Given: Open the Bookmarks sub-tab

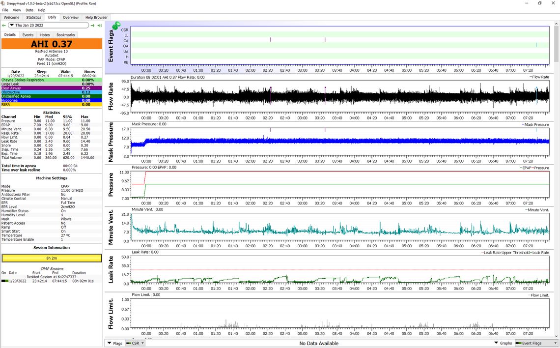Looking at the screenshot, I should click(66, 35).
